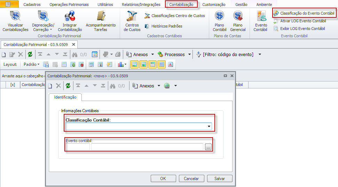Go to last record in main toolbar
338x187 pixels.
coord(65,54)
